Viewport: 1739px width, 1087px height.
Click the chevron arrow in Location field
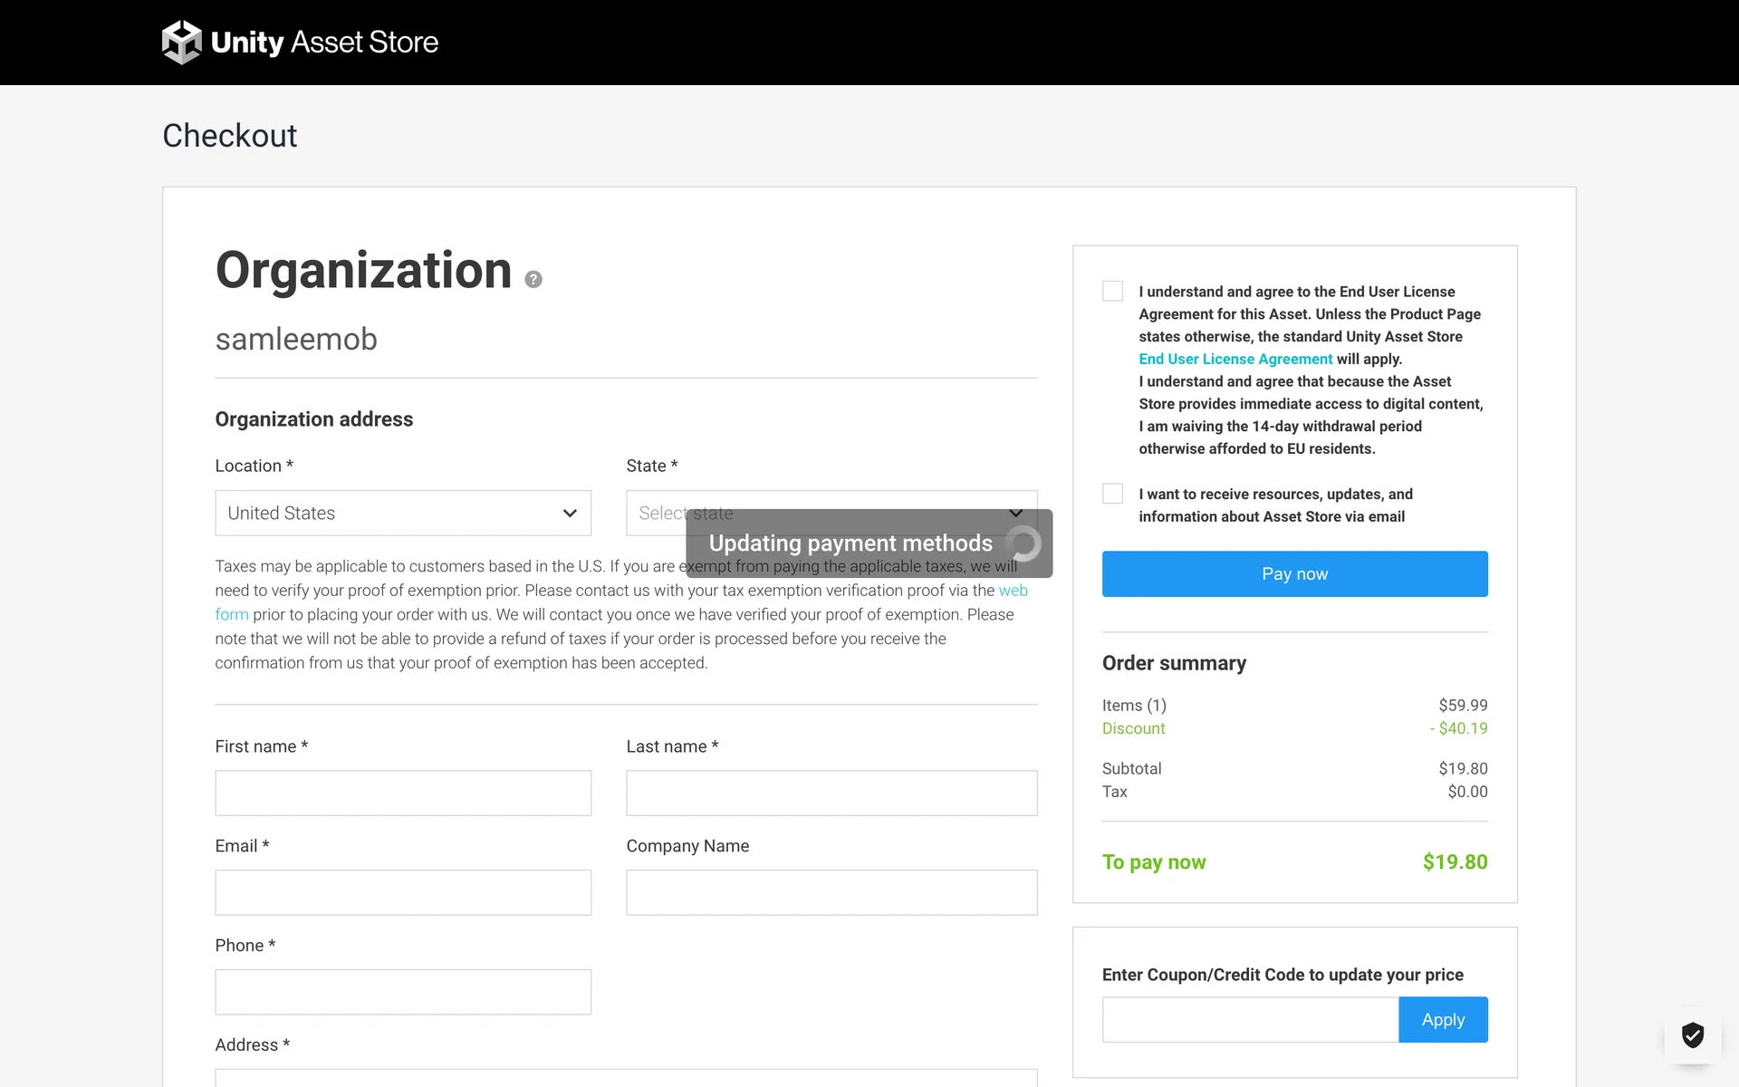[x=570, y=513]
